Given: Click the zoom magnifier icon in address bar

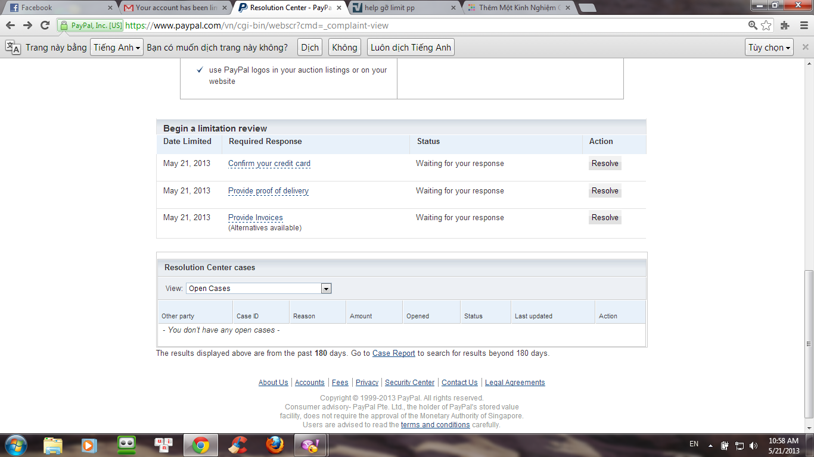Looking at the screenshot, I should pos(753,26).
